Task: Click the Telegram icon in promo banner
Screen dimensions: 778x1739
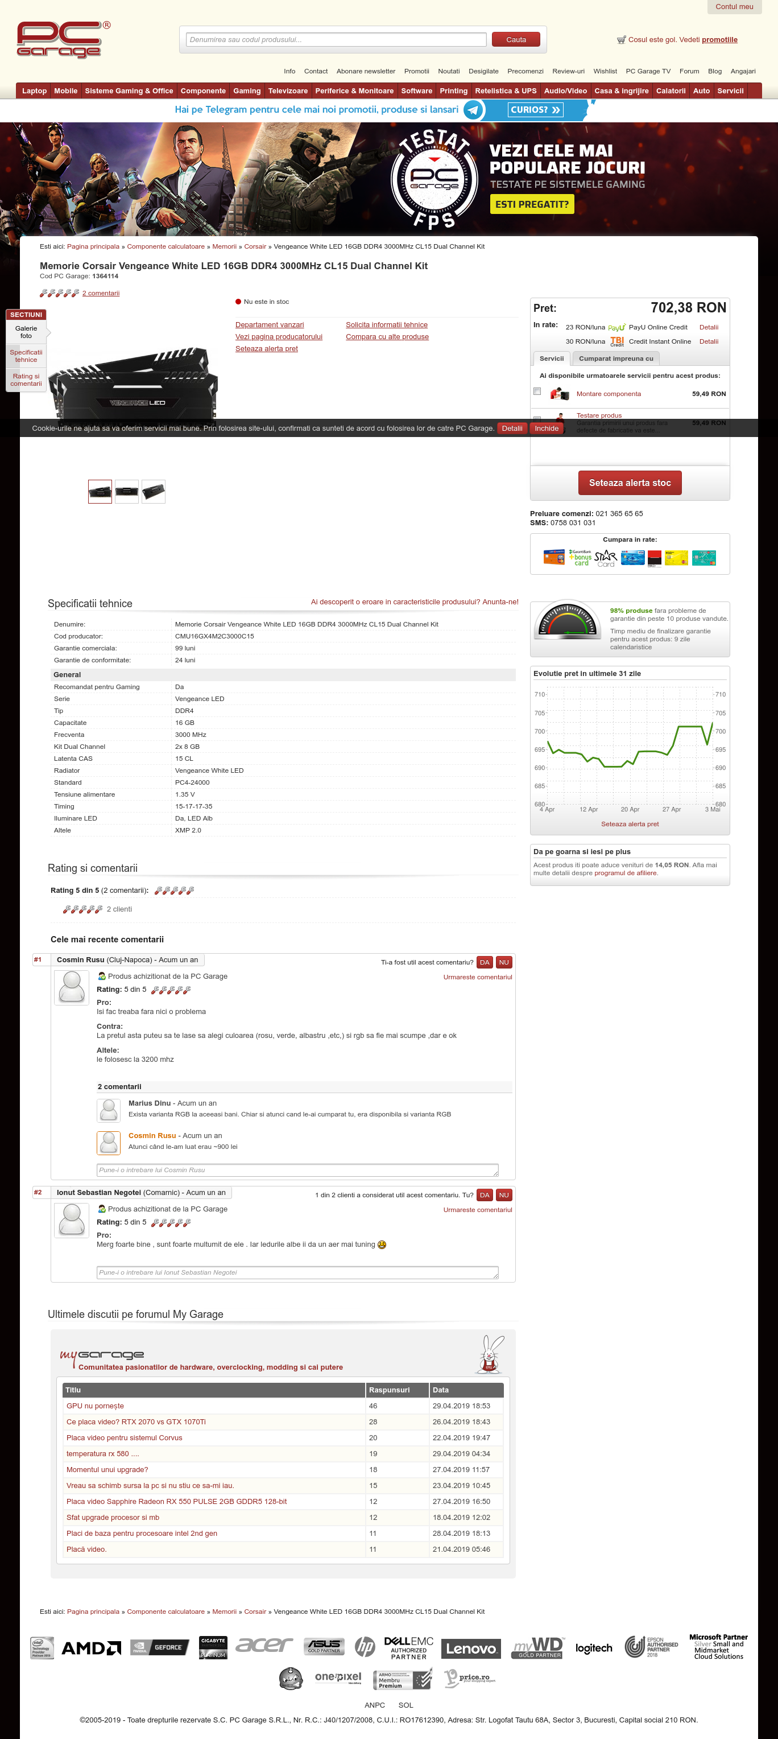Action: (x=474, y=110)
